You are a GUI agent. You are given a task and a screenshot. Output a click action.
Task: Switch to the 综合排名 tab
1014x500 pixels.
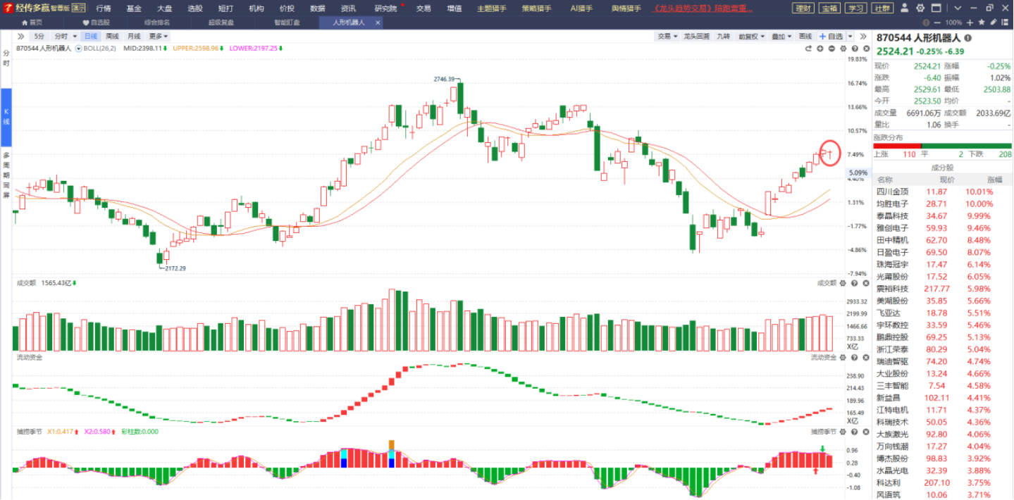click(x=156, y=23)
